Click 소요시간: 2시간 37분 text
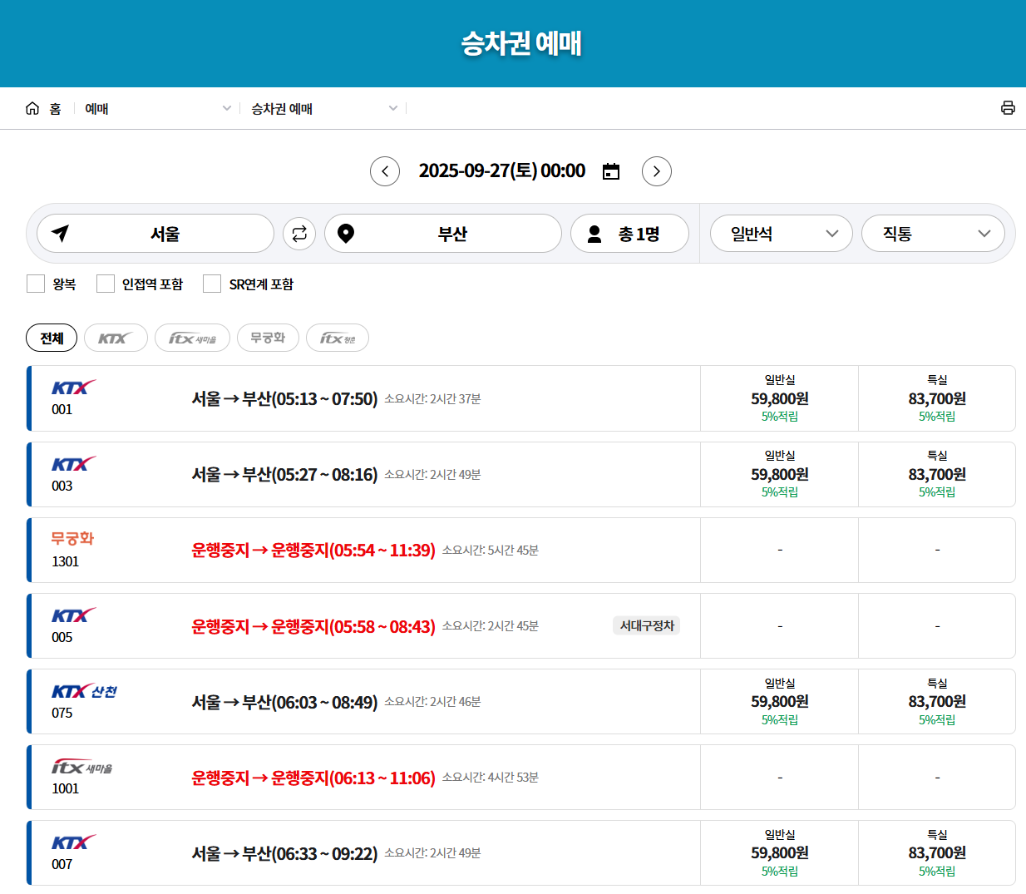 tap(432, 399)
